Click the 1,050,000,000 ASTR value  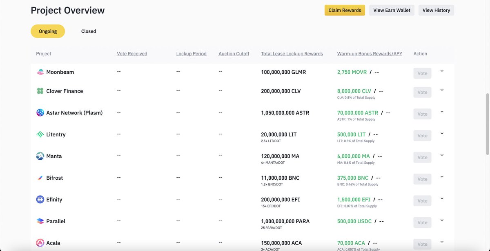tap(285, 113)
